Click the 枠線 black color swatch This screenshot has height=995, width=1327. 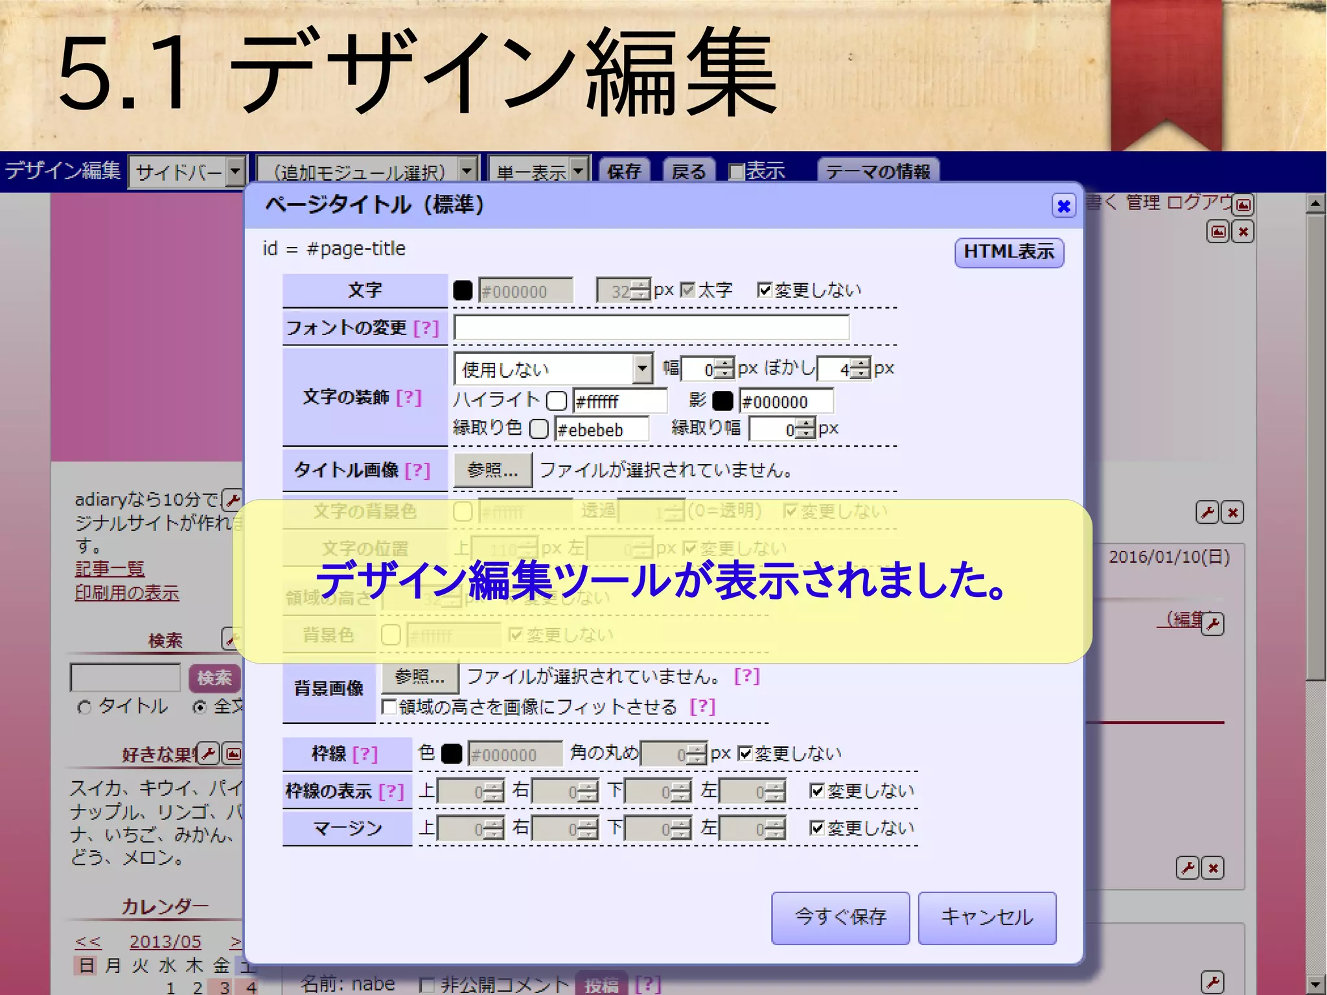pyautogui.click(x=452, y=755)
